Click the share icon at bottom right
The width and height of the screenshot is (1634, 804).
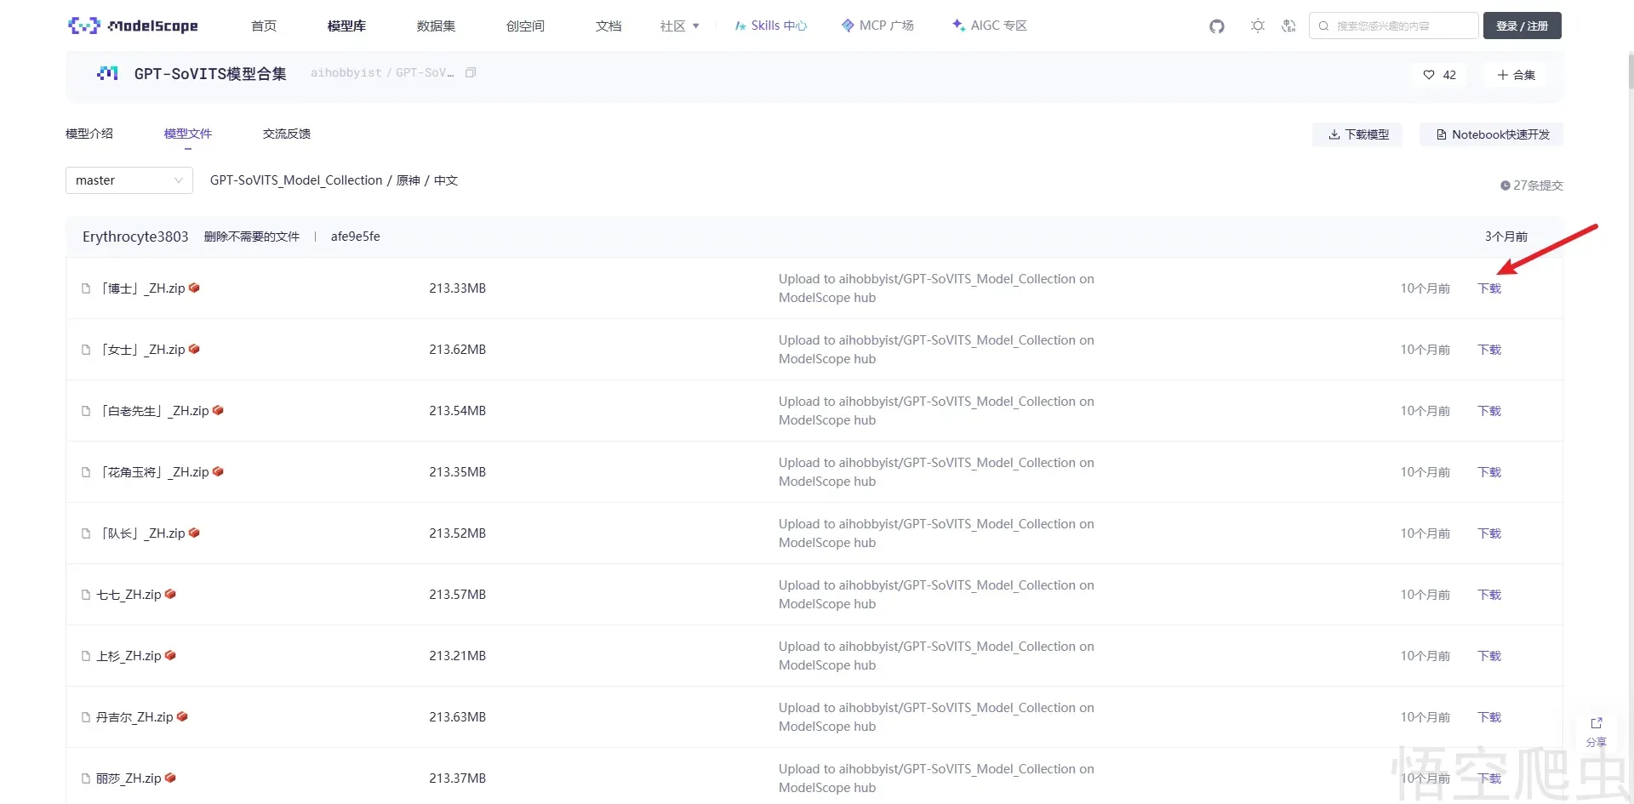coord(1596,723)
